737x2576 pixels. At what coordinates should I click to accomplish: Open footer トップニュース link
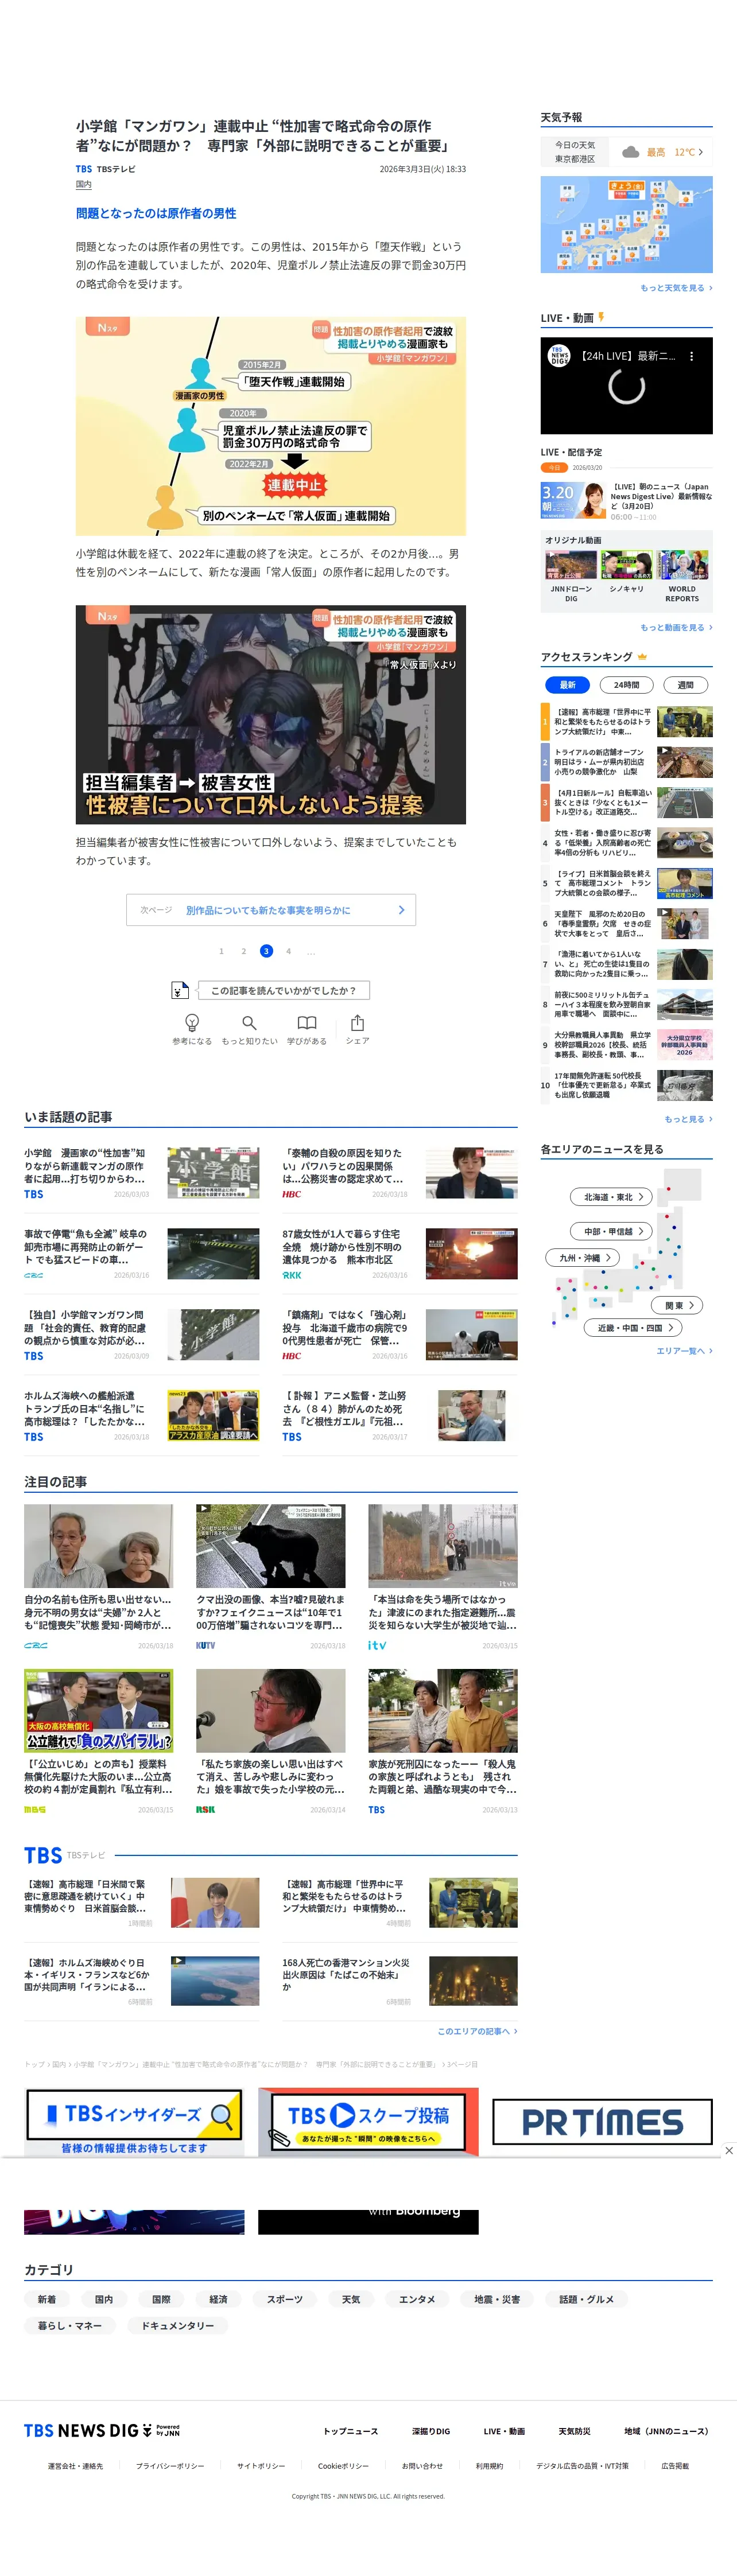point(351,2431)
